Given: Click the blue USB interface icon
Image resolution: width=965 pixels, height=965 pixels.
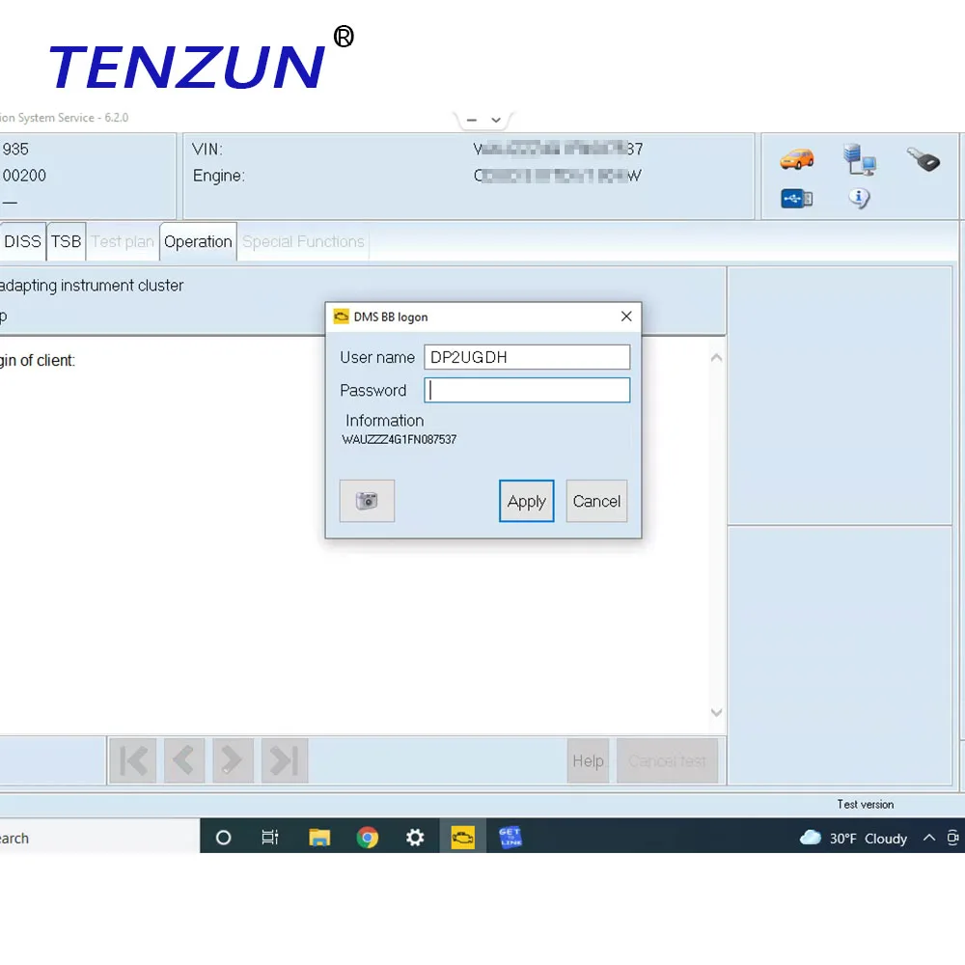Looking at the screenshot, I should (796, 199).
